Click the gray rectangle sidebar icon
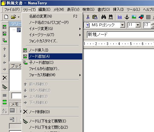The image size is (154, 132). [x=5, y=96]
